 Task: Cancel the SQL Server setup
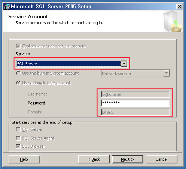pyautogui.click(x=162, y=159)
